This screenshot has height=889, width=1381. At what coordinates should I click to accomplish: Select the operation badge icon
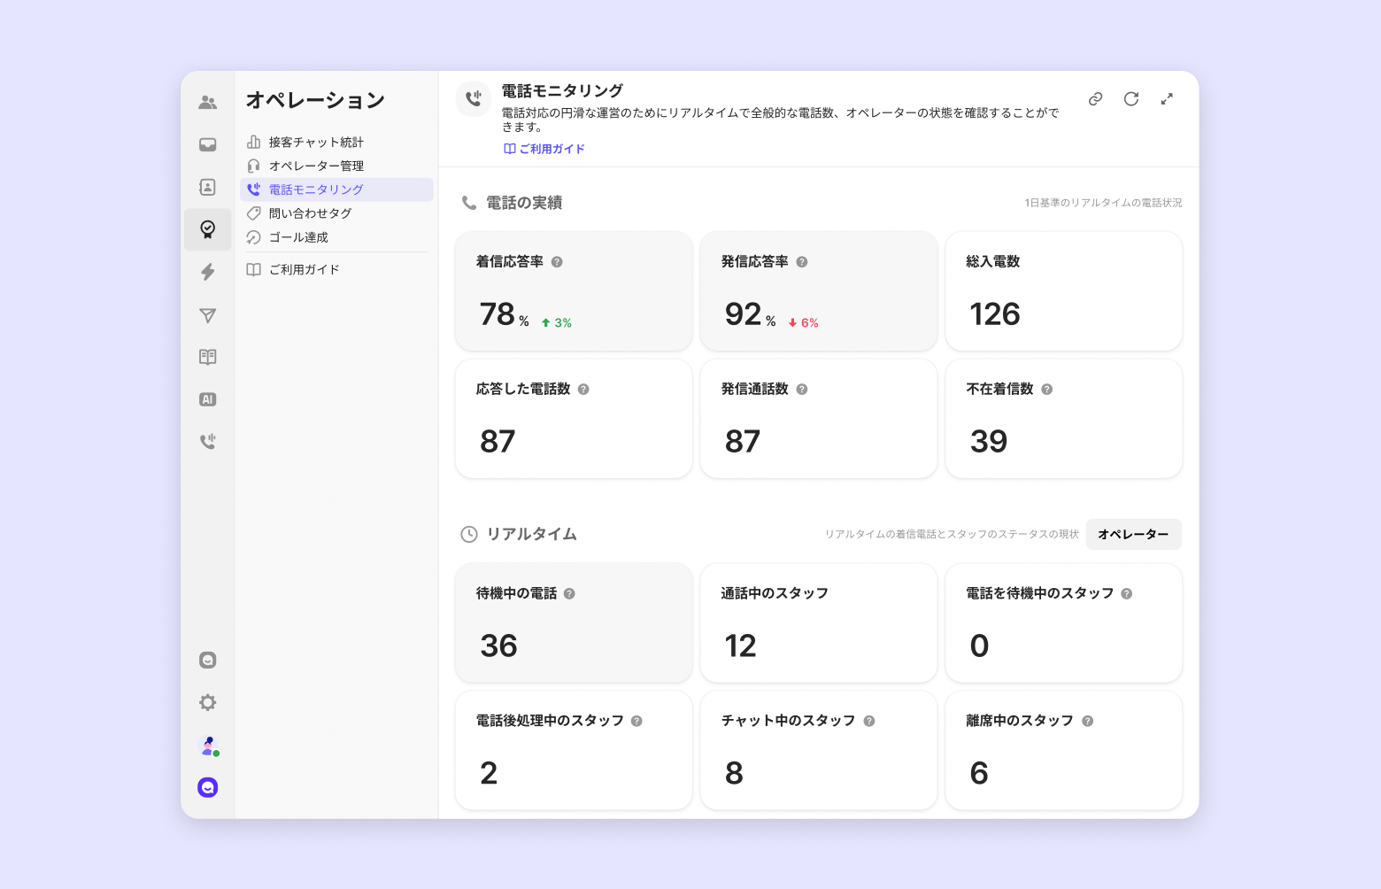(207, 229)
